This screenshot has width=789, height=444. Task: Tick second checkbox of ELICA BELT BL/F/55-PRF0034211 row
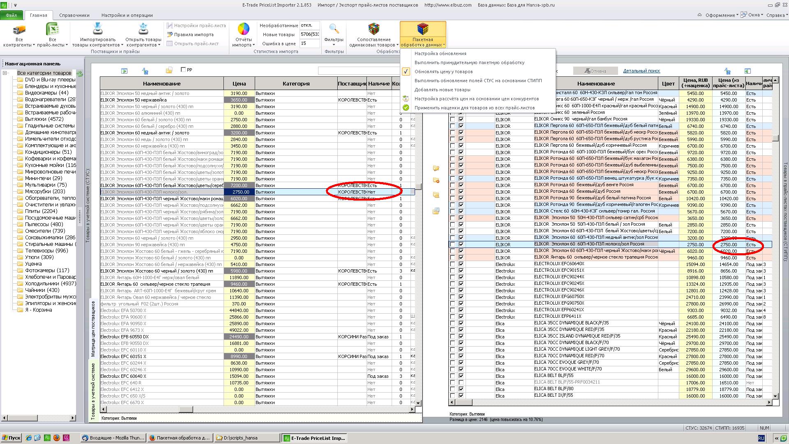[x=461, y=383]
